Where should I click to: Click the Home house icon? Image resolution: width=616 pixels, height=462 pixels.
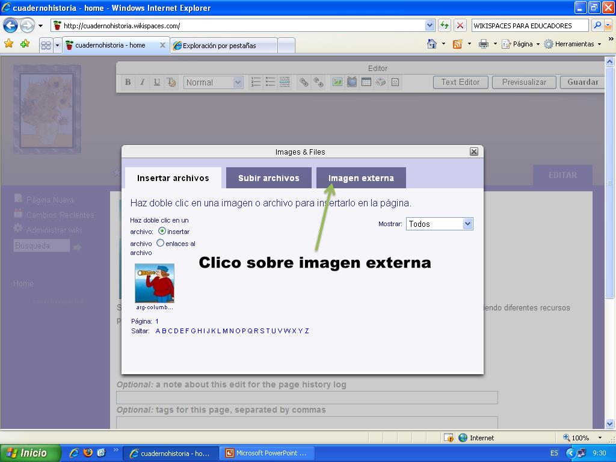point(432,44)
